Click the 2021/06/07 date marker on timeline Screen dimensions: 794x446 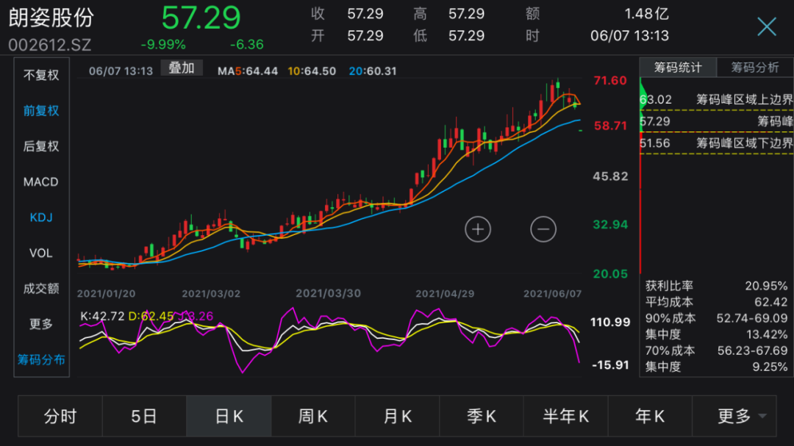coord(552,294)
